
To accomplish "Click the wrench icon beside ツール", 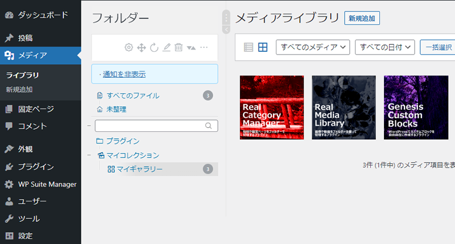I will (9, 218).
